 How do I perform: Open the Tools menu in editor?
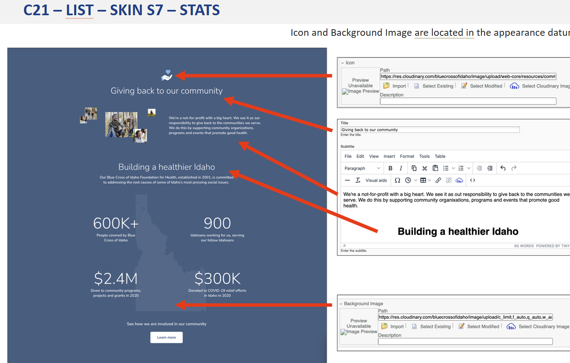425,156
